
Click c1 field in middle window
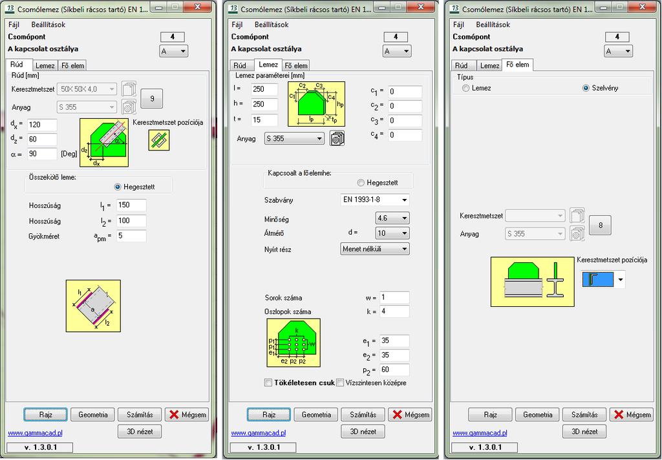point(405,92)
